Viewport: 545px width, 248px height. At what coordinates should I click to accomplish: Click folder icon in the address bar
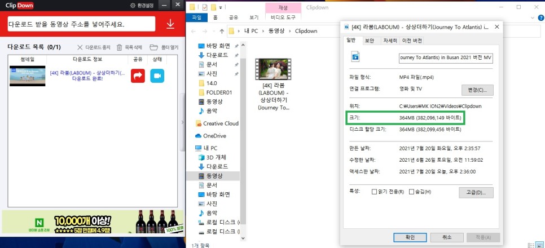(231, 31)
